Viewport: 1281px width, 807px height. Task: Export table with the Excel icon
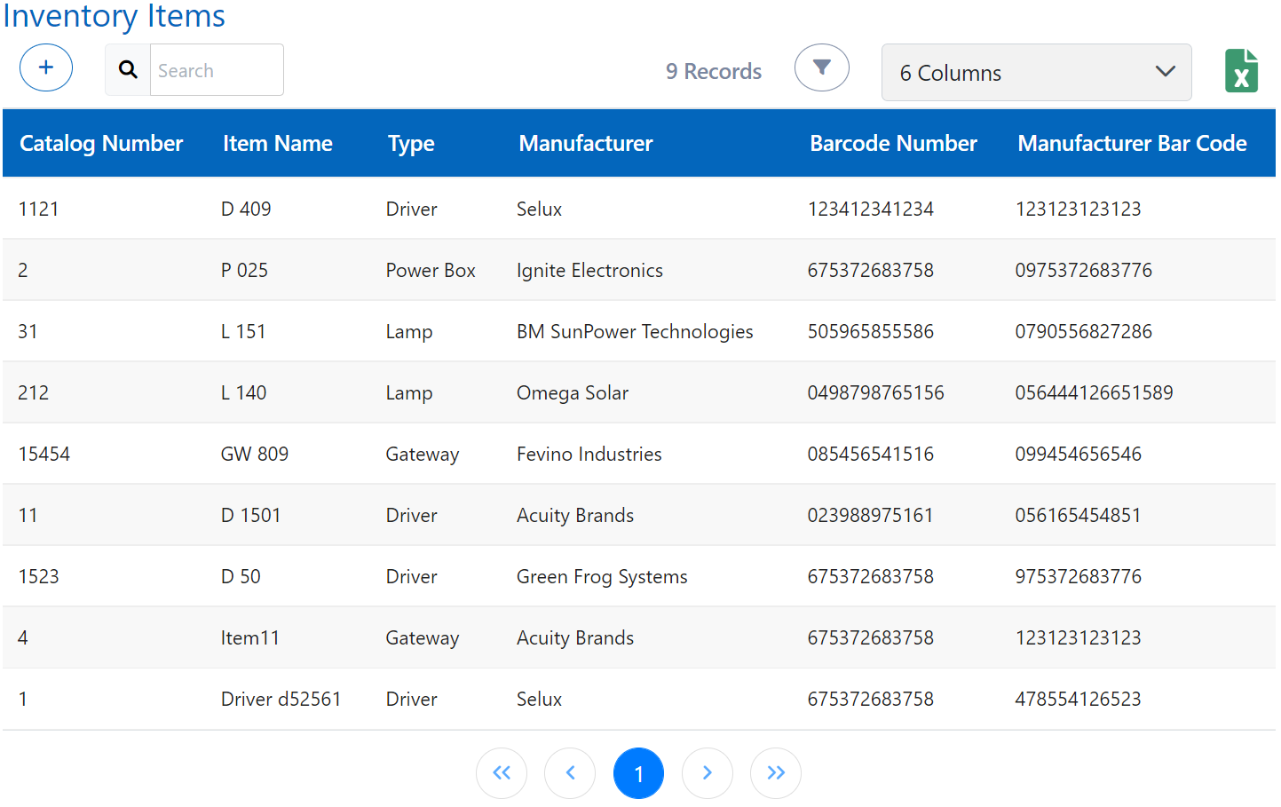click(x=1241, y=71)
